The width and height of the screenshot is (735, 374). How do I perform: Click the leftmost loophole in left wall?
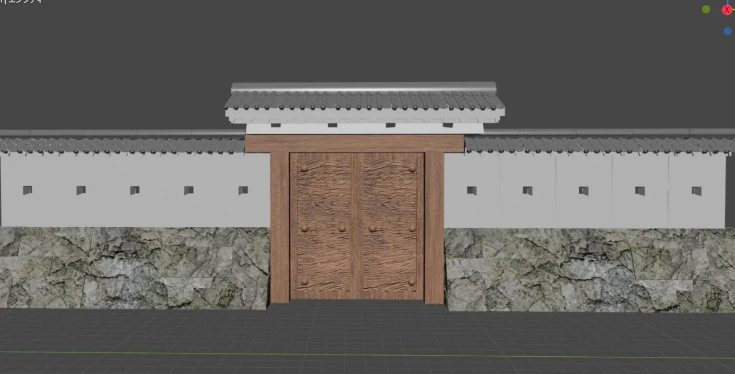27,190
